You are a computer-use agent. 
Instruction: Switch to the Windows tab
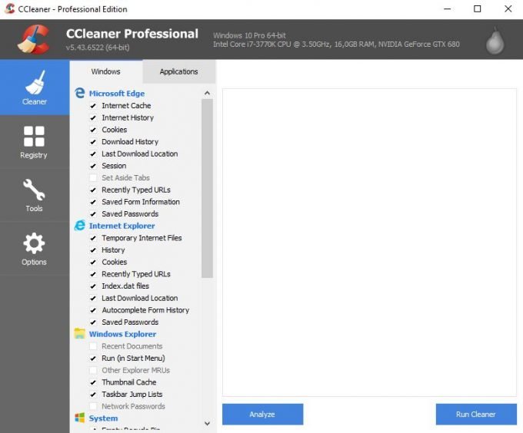point(105,71)
